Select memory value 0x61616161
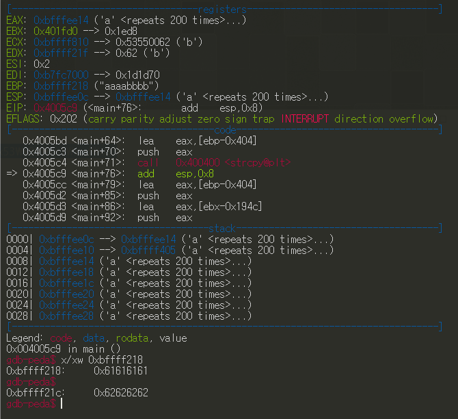 tap(120, 370)
